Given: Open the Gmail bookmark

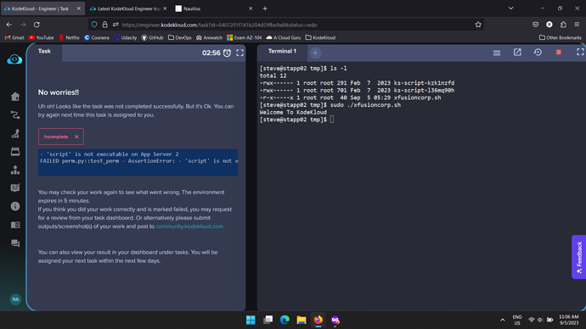Looking at the screenshot, I should tap(14, 37).
